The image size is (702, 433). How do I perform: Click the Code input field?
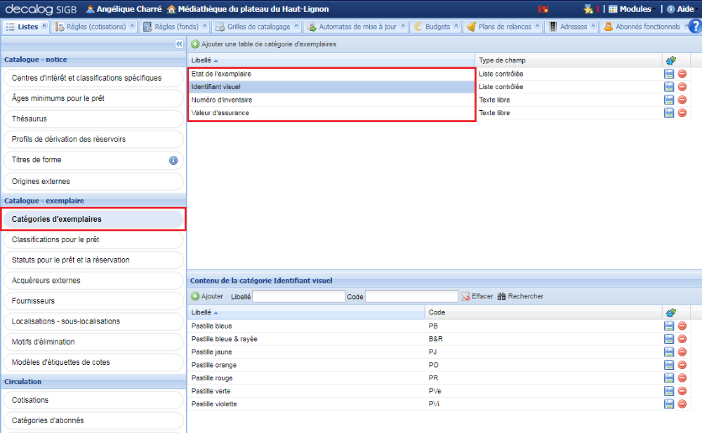(411, 296)
